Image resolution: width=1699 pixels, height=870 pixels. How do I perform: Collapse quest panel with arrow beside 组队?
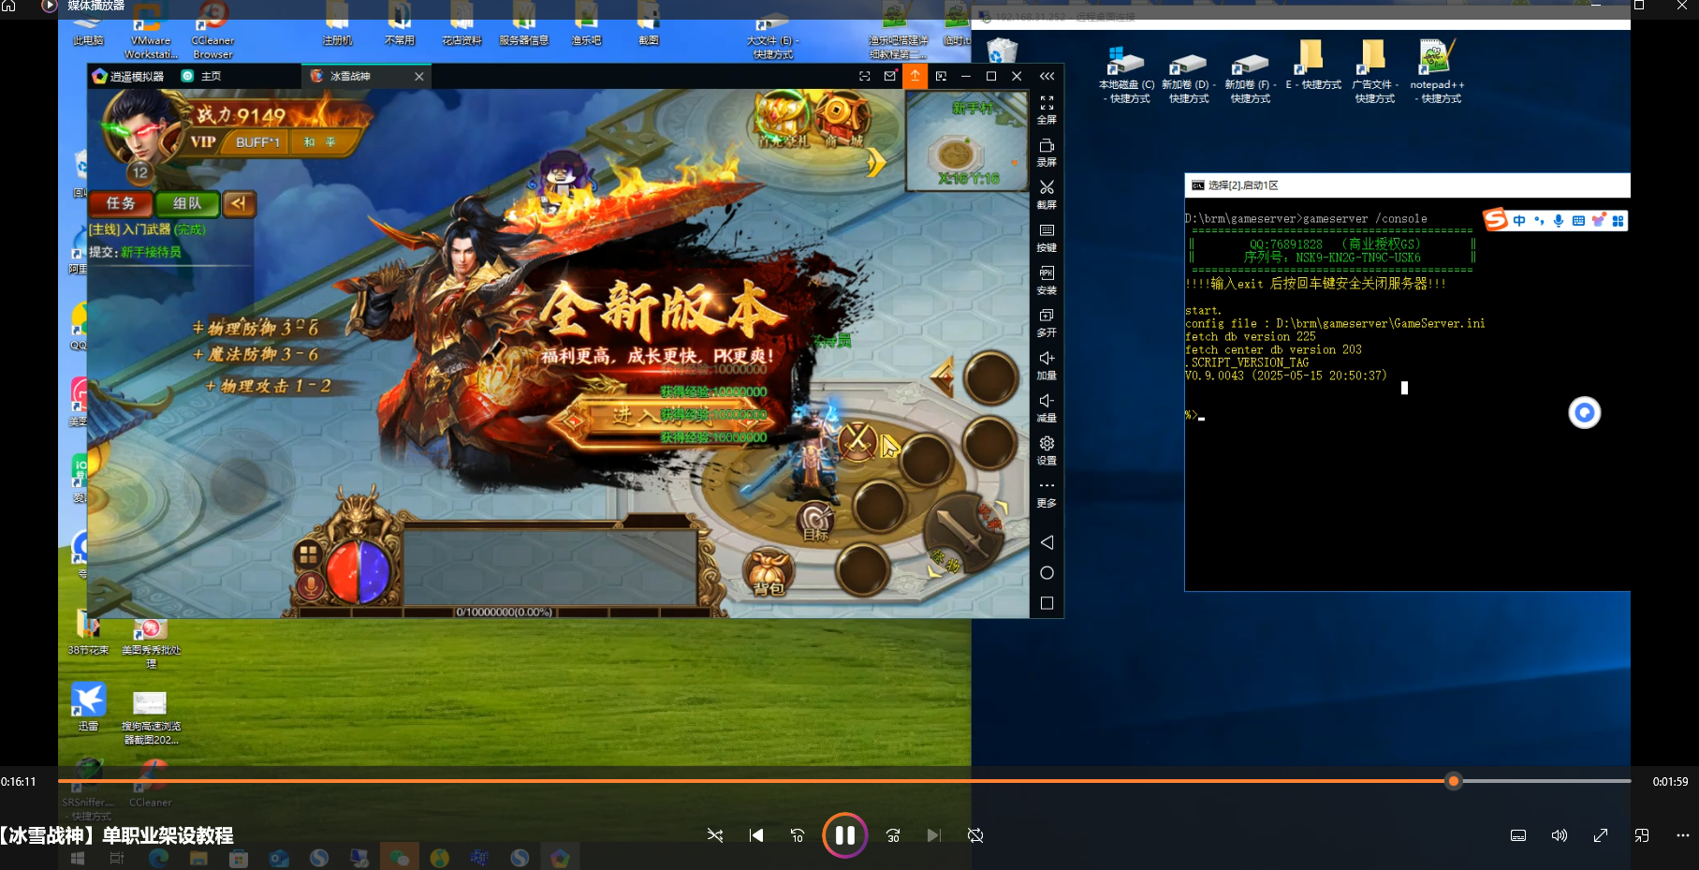240,203
